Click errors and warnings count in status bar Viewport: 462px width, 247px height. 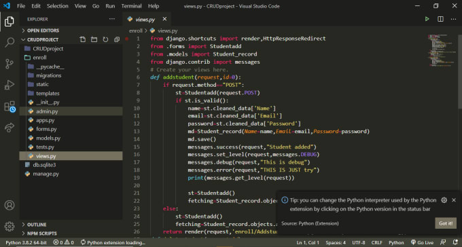(64, 242)
